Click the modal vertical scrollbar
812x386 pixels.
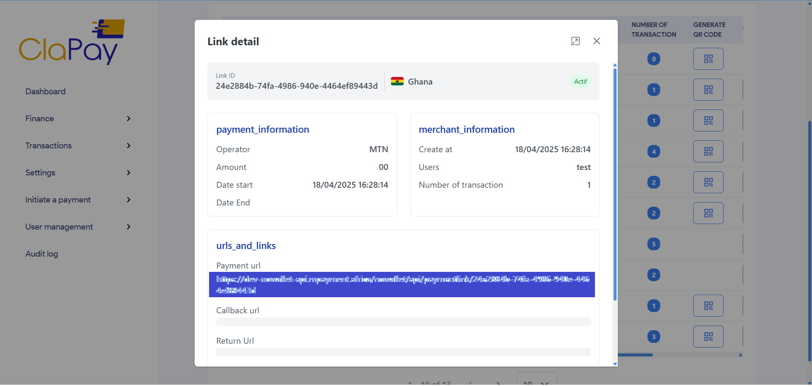[x=615, y=184]
